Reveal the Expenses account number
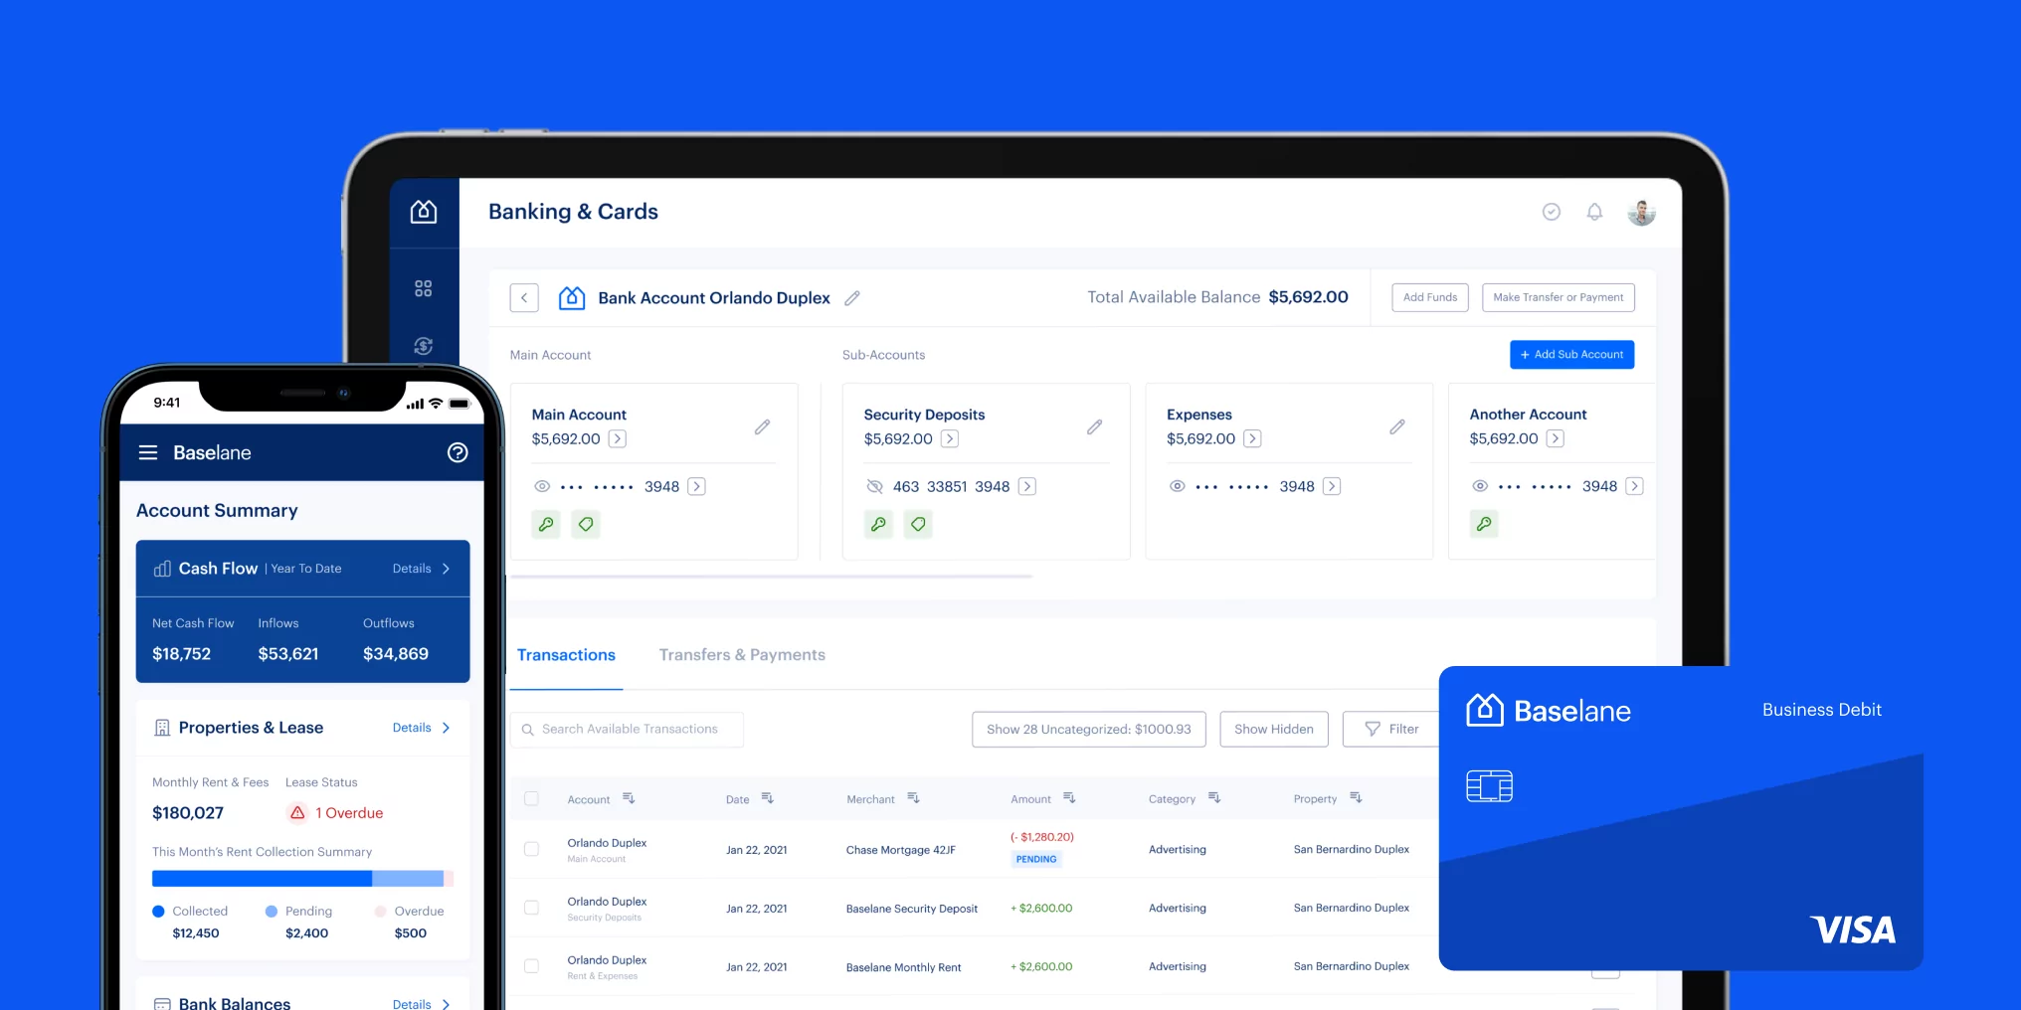Screen dimensions: 2021x1010 1177,486
